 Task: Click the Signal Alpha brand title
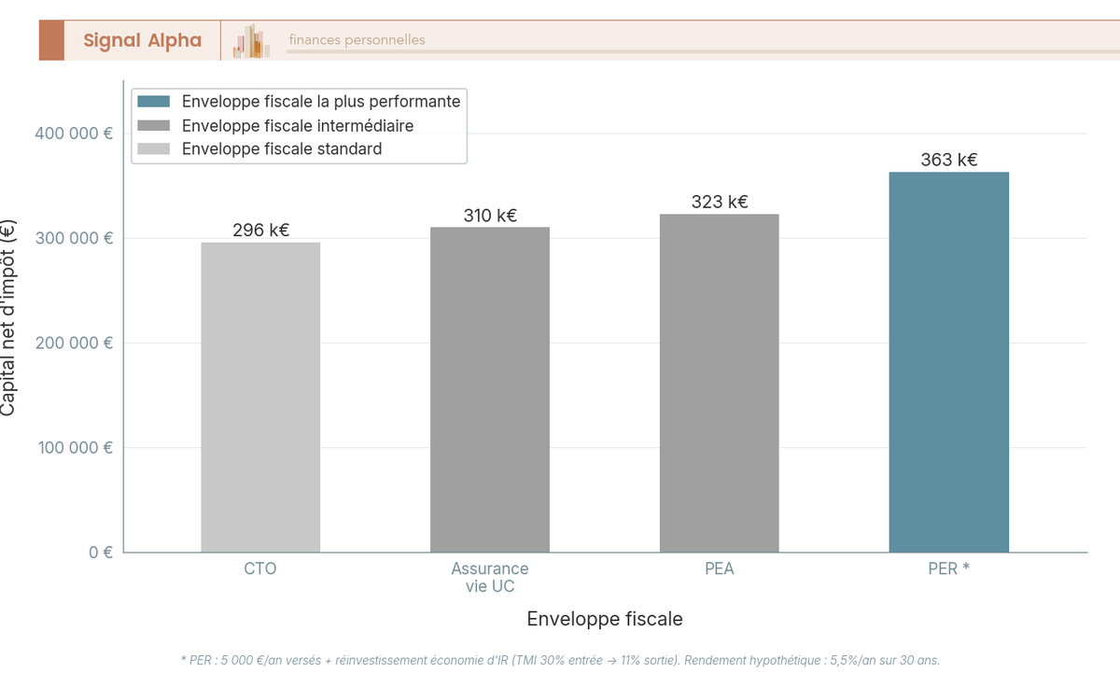tap(143, 40)
